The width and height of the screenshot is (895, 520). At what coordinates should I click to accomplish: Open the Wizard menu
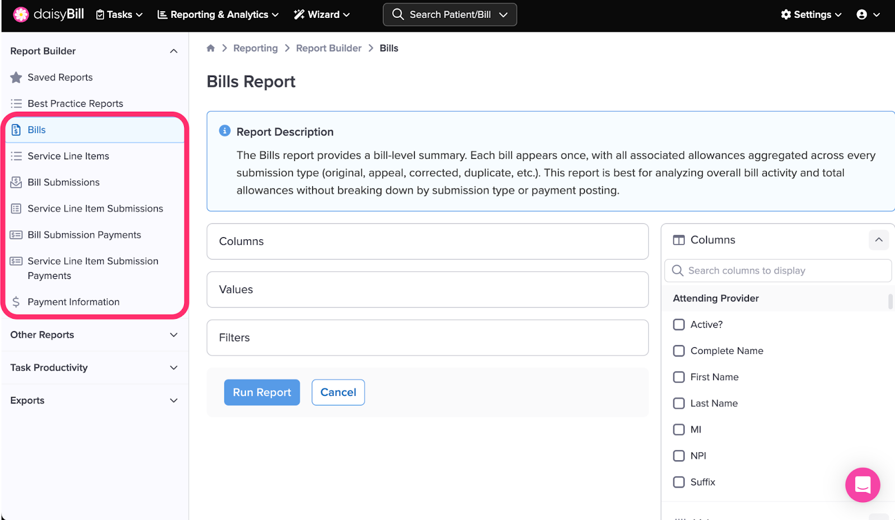click(322, 15)
